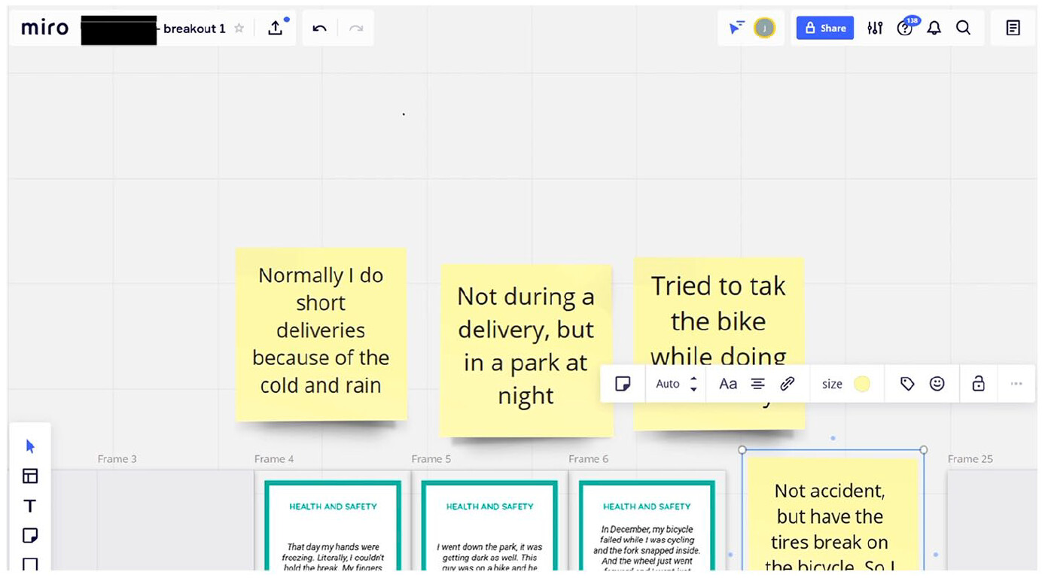Screen dimensions: 1045x578
Task: Open help with 138 badge
Action: (906, 27)
